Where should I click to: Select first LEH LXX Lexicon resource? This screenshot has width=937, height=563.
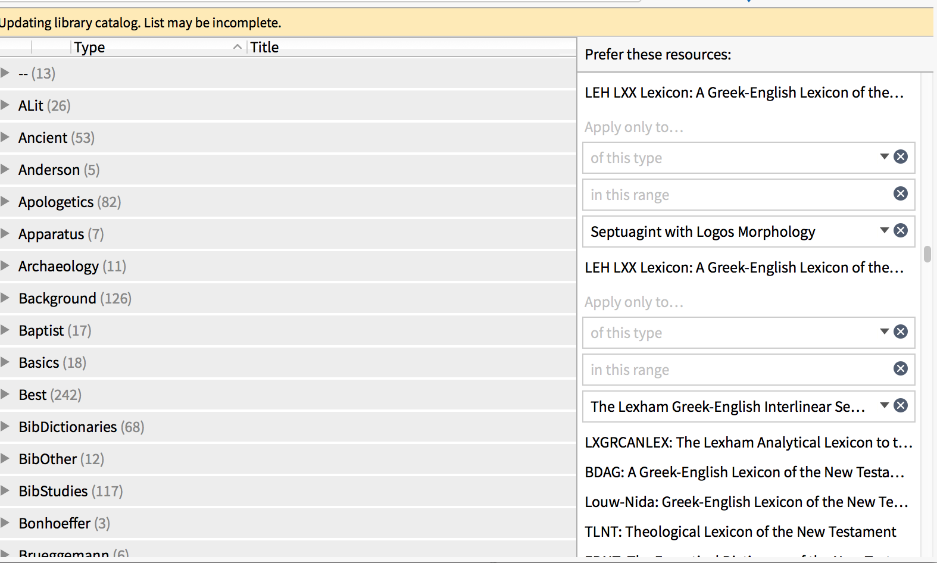click(x=744, y=92)
